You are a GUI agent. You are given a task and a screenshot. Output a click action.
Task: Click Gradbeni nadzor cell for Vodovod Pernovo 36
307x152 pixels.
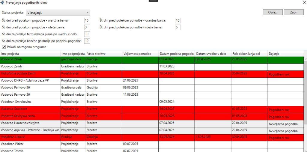tap(73, 95)
